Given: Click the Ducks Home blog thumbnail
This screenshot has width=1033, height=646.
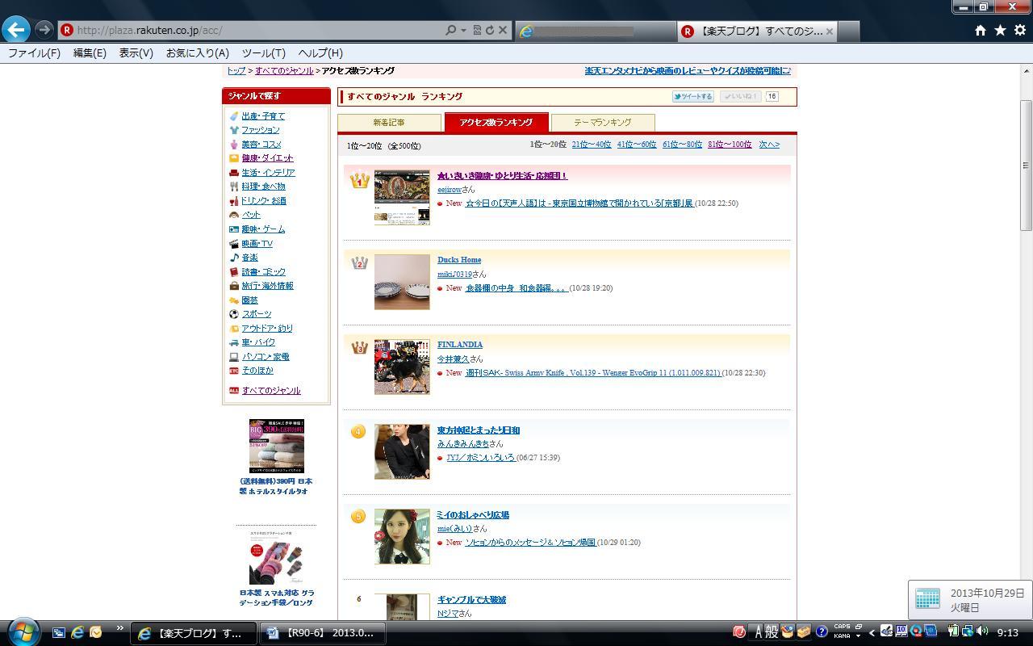Looking at the screenshot, I should coord(402,282).
